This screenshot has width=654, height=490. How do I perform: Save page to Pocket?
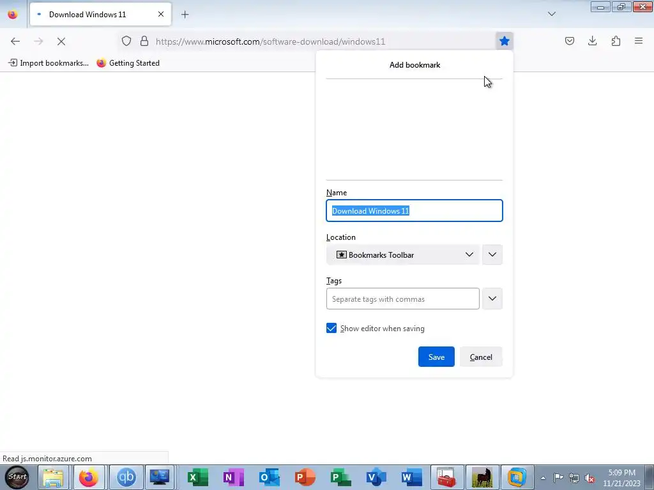point(570,41)
